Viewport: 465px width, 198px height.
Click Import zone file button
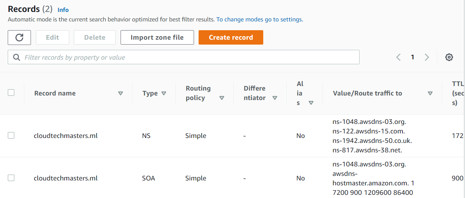click(x=157, y=38)
